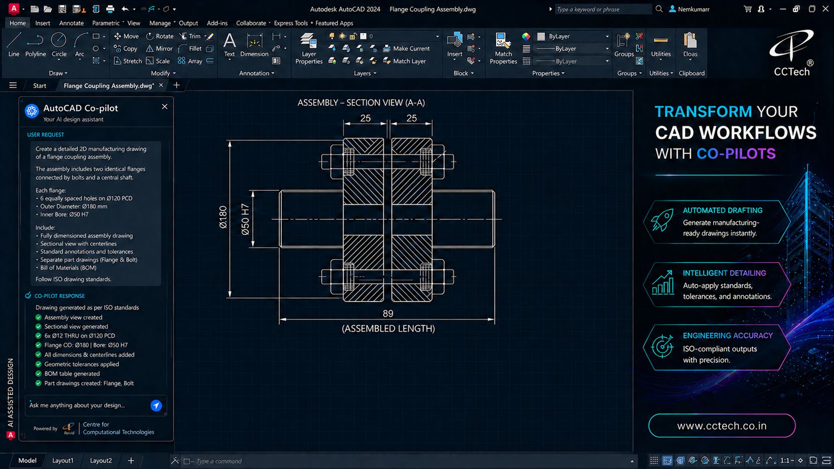Toggle snap mode in status bar
Screen dimensions: 834x469
click(667, 461)
